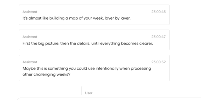The width and height of the screenshot is (201, 100).
Task: Click the 23:00:45 timestamp
Action: (x=158, y=12)
